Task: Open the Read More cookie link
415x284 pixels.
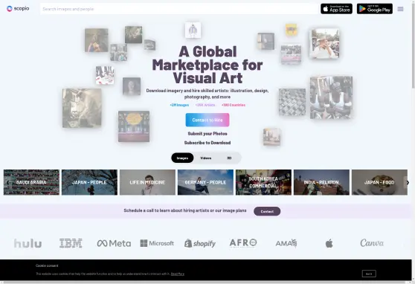Action: tap(178, 274)
